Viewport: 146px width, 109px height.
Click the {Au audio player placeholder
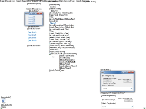point(53,57)
